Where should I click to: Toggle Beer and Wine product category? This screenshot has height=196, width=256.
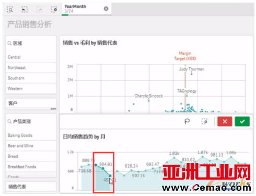[31, 146]
